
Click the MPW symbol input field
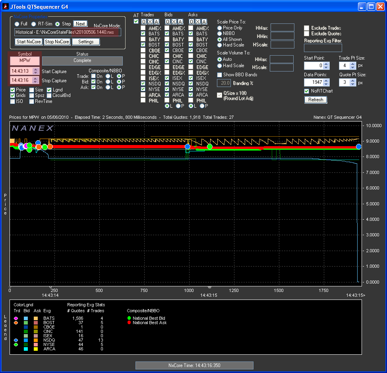pos(25,61)
